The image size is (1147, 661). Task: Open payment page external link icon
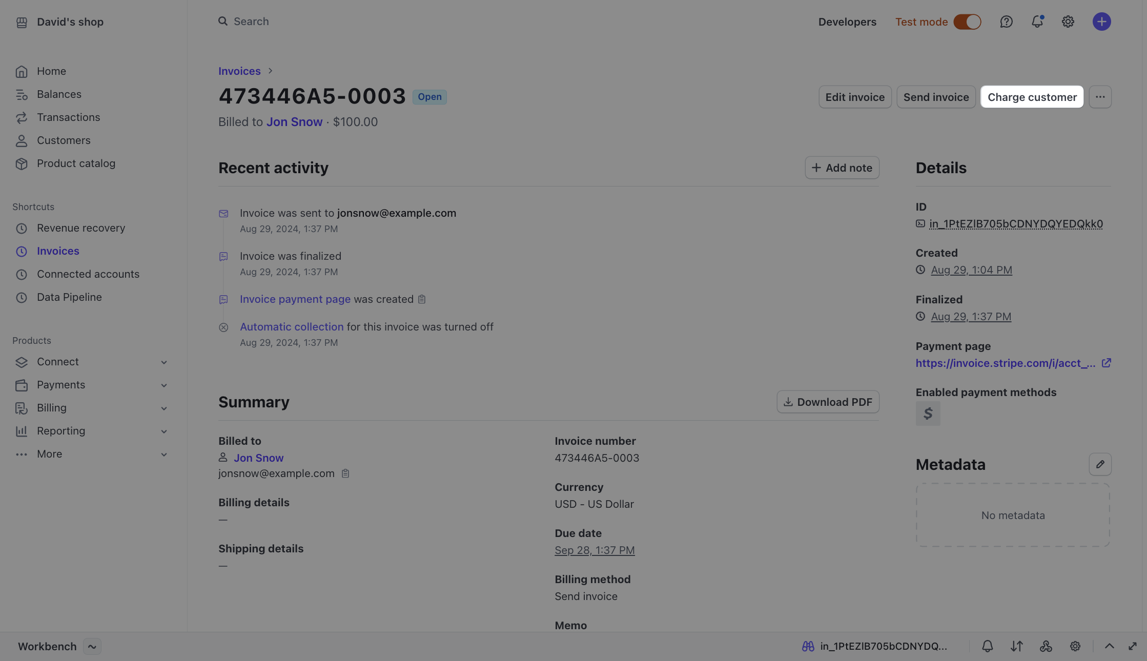pyautogui.click(x=1107, y=363)
